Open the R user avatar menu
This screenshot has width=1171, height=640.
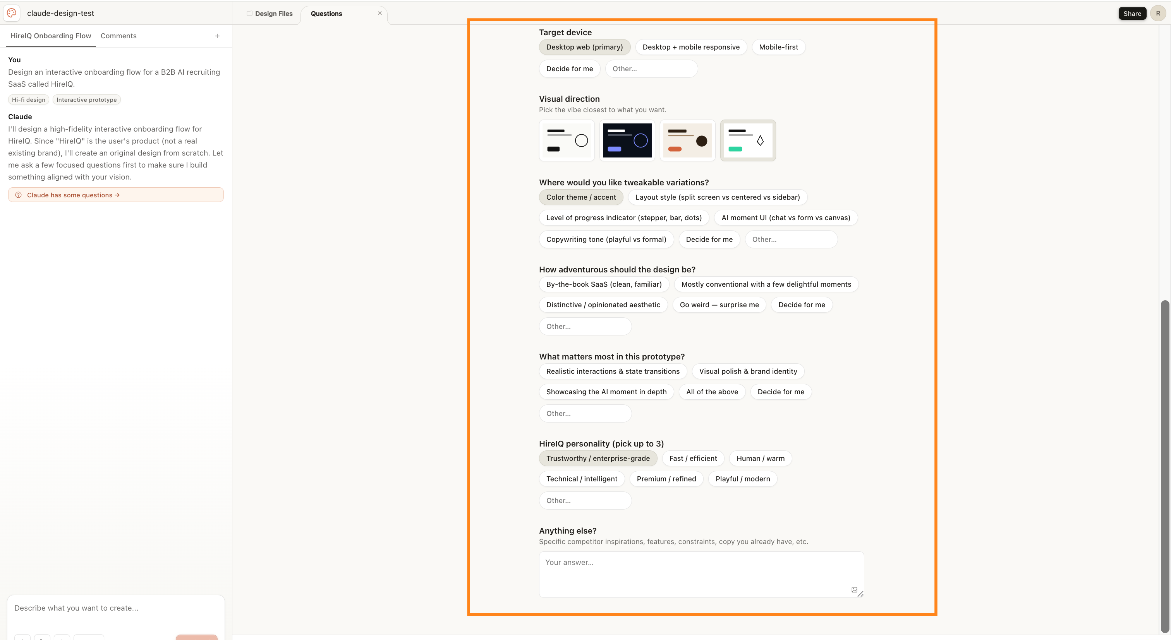click(x=1158, y=13)
